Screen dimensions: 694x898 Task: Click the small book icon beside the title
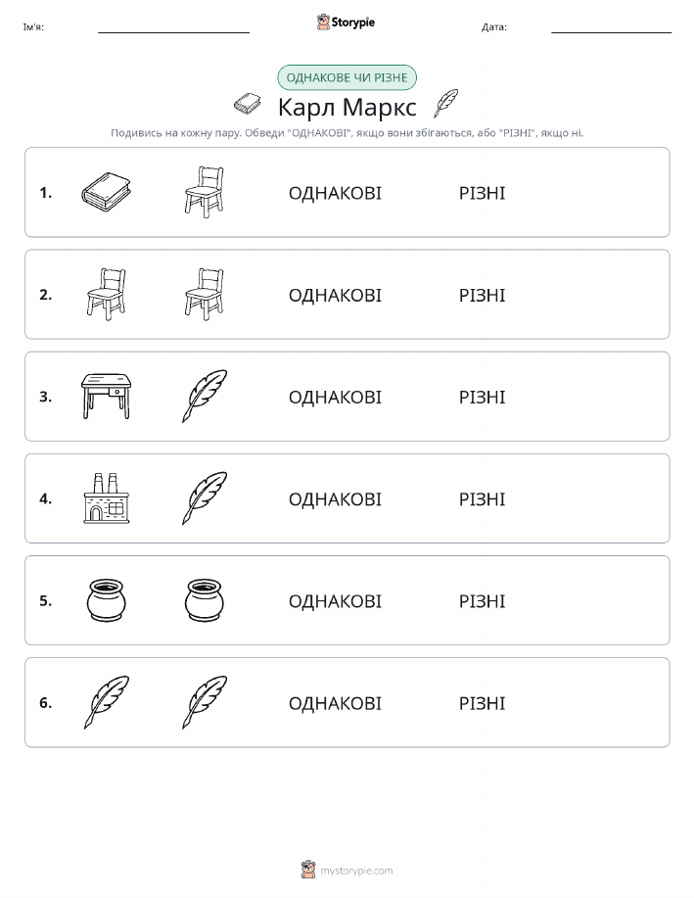(248, 104)
